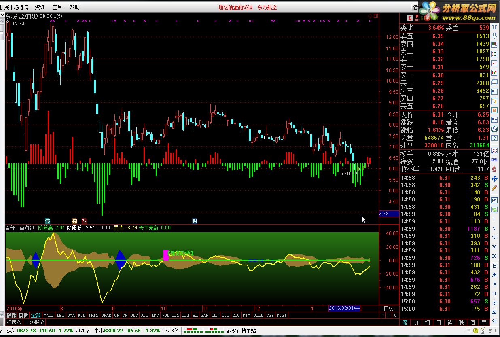Click the tree structure icon in right toolbar
The height and width of the screenshot is (337, 500).
pos(494,101)
